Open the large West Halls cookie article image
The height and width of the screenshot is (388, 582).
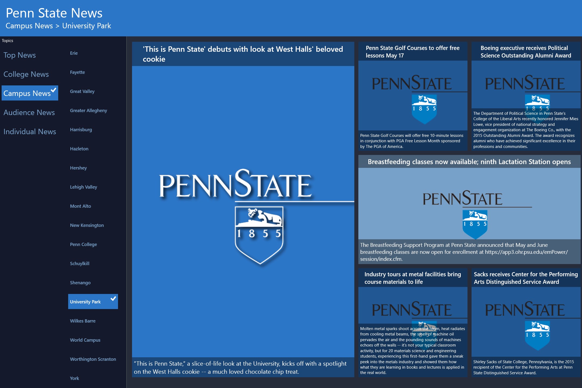(243, 212)
